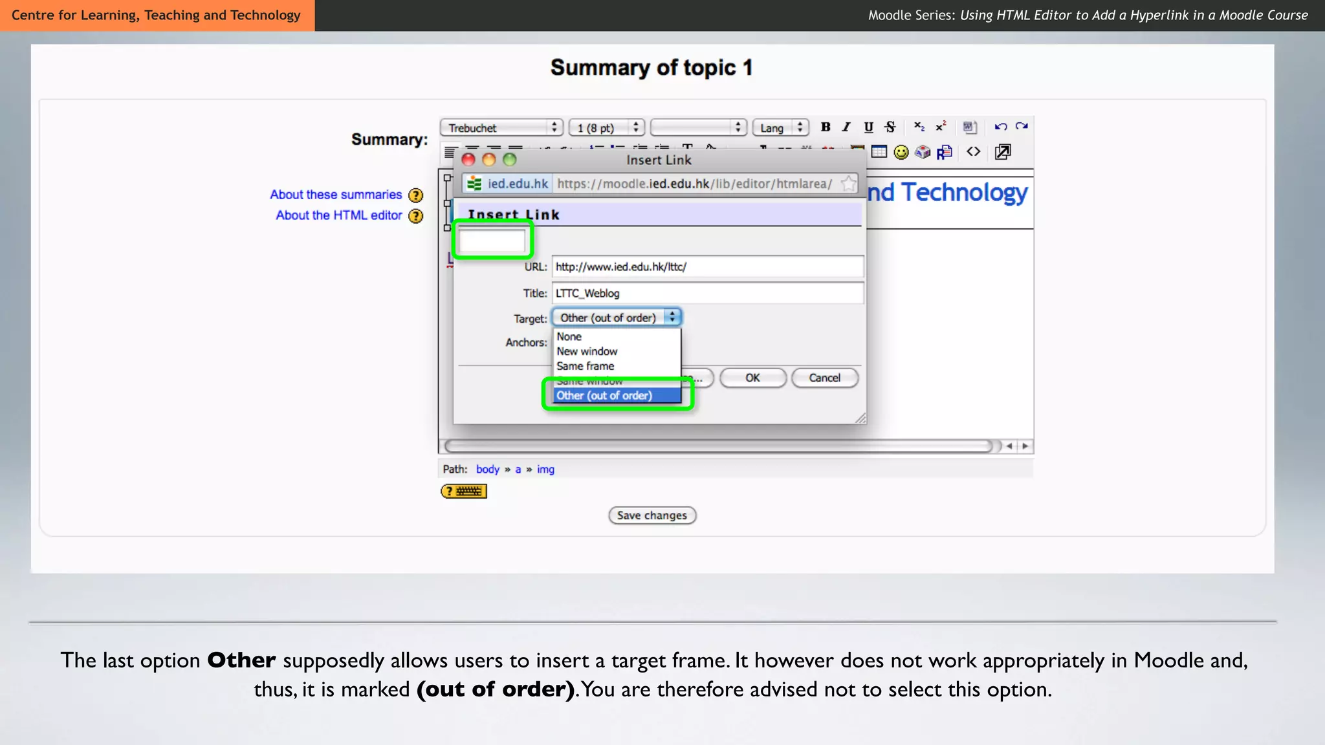Open the Lang dropdown

click(x=781, y=127)
